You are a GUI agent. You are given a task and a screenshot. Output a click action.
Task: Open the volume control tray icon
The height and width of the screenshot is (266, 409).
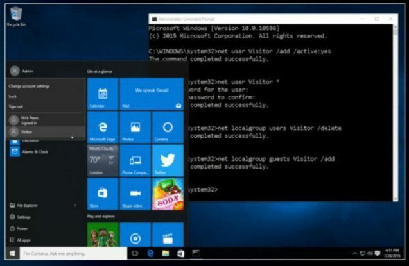click(x=370, y=253)
